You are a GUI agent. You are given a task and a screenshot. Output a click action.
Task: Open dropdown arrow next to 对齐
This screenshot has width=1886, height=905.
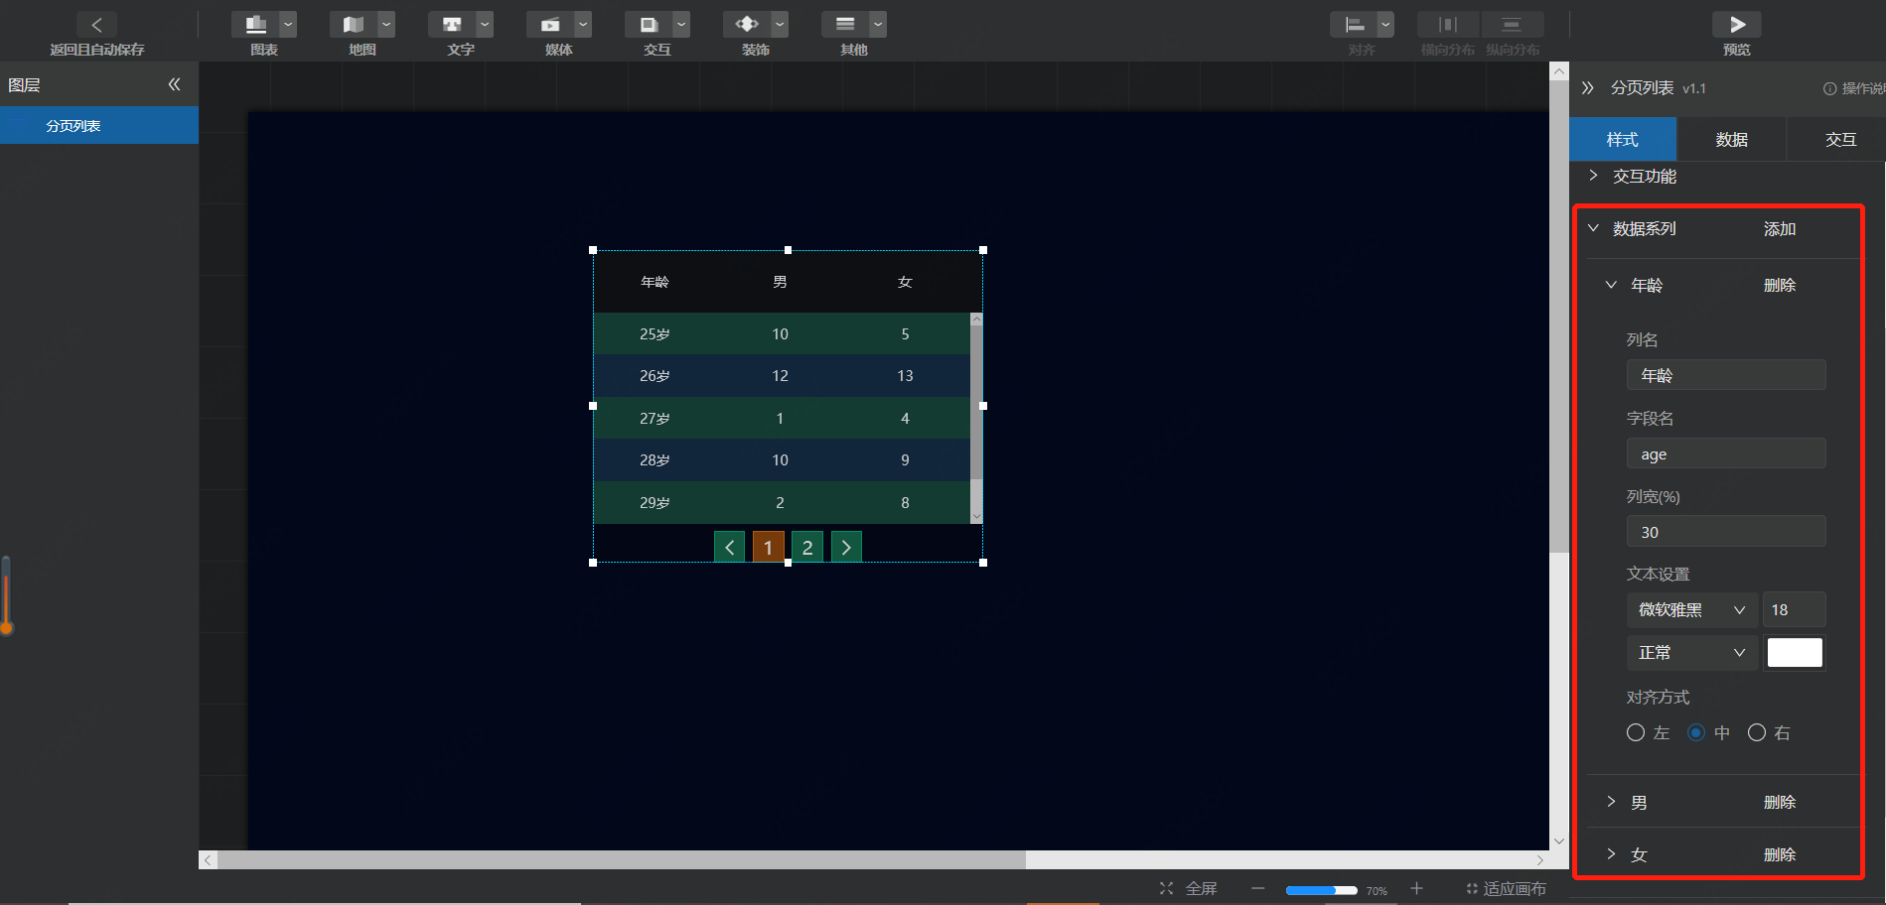[x=1385, y=25]
